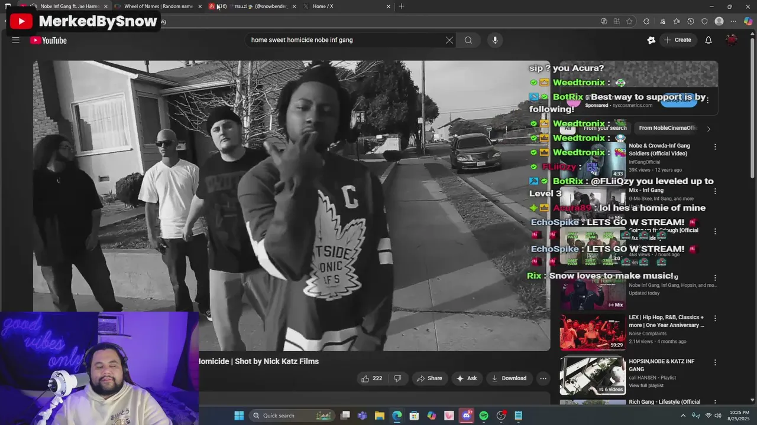Go to the YouTube home logo

[48, 40]
